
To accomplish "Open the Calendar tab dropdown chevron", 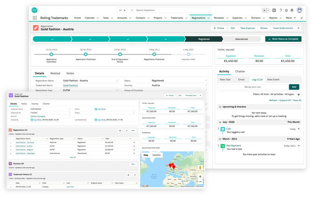I will pyautogui.click(x=98, y=18).
